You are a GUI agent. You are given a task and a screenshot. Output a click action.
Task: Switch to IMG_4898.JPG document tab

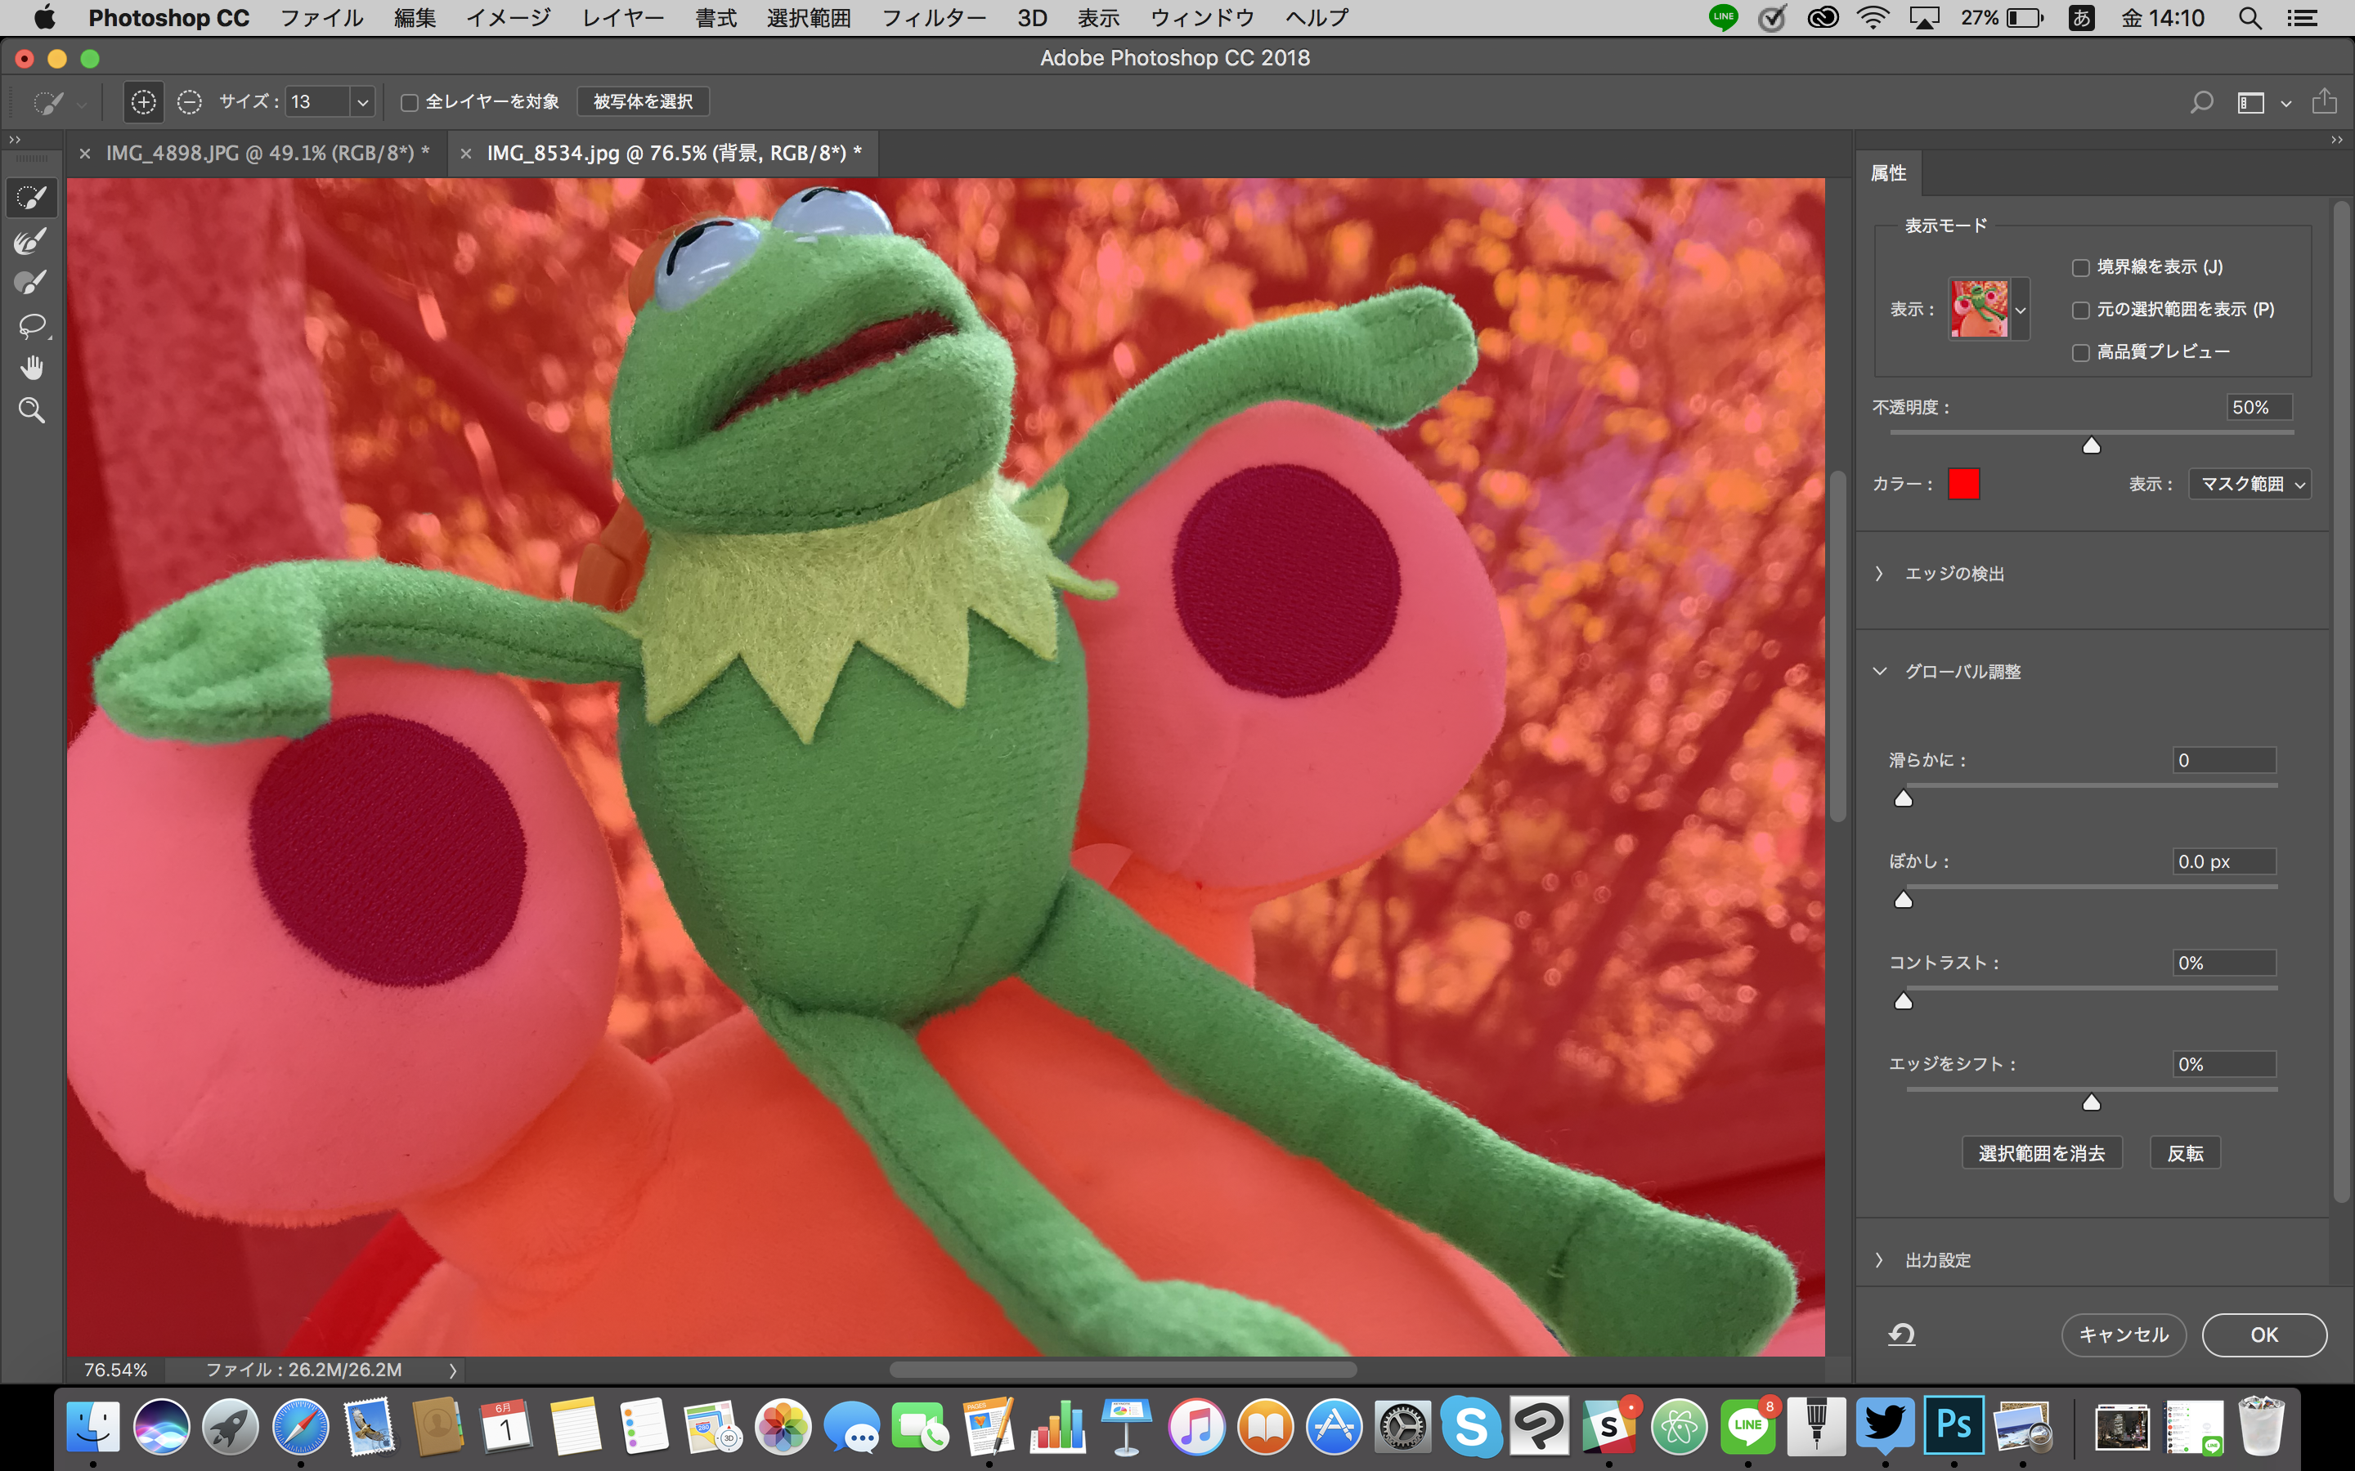click(267, 154)
